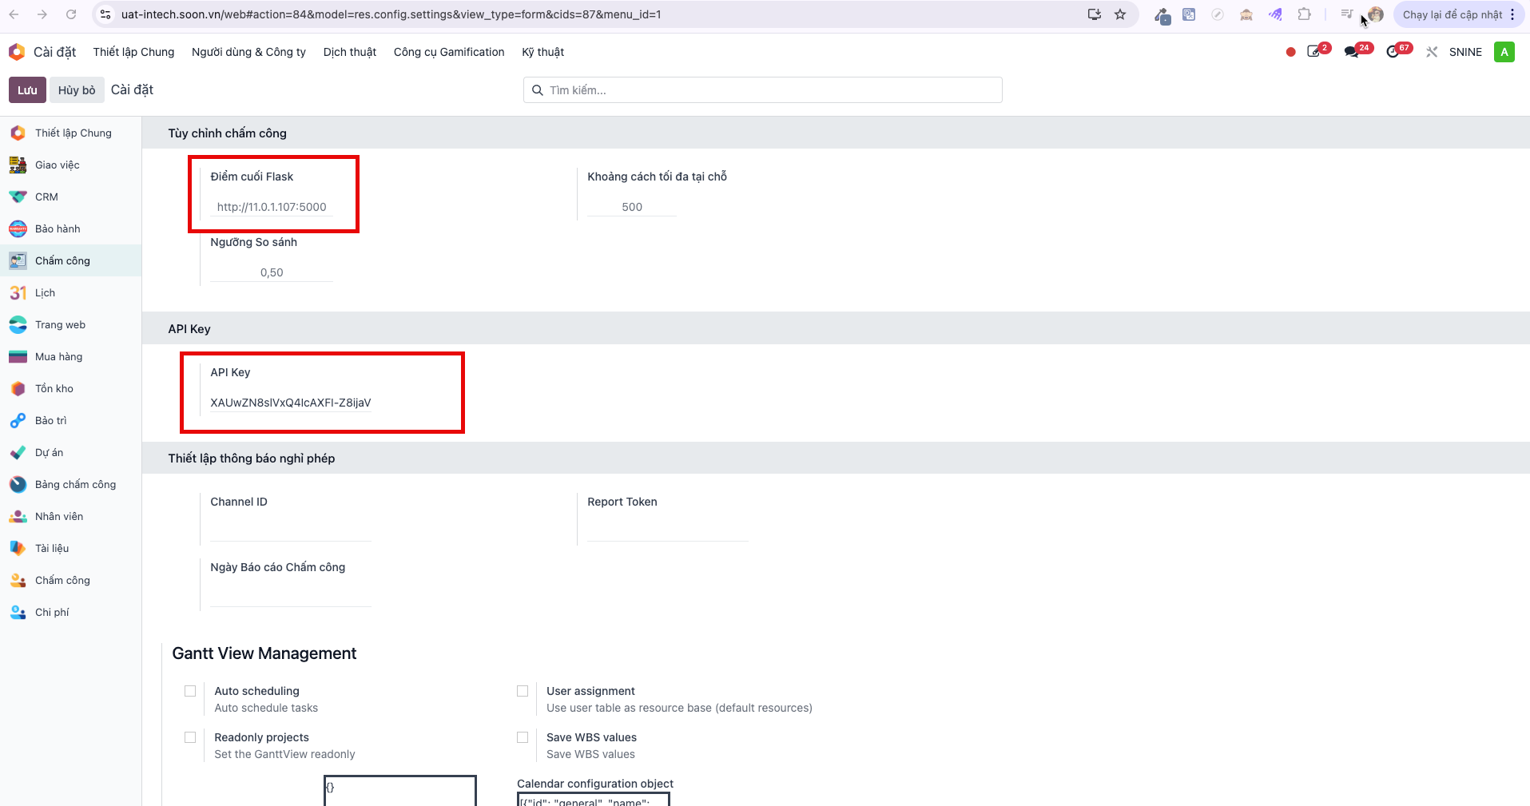Screen dimensions: 1530x806
Task: Open activities clock icon with 67 badge
Action: (x=1393, y=52)
